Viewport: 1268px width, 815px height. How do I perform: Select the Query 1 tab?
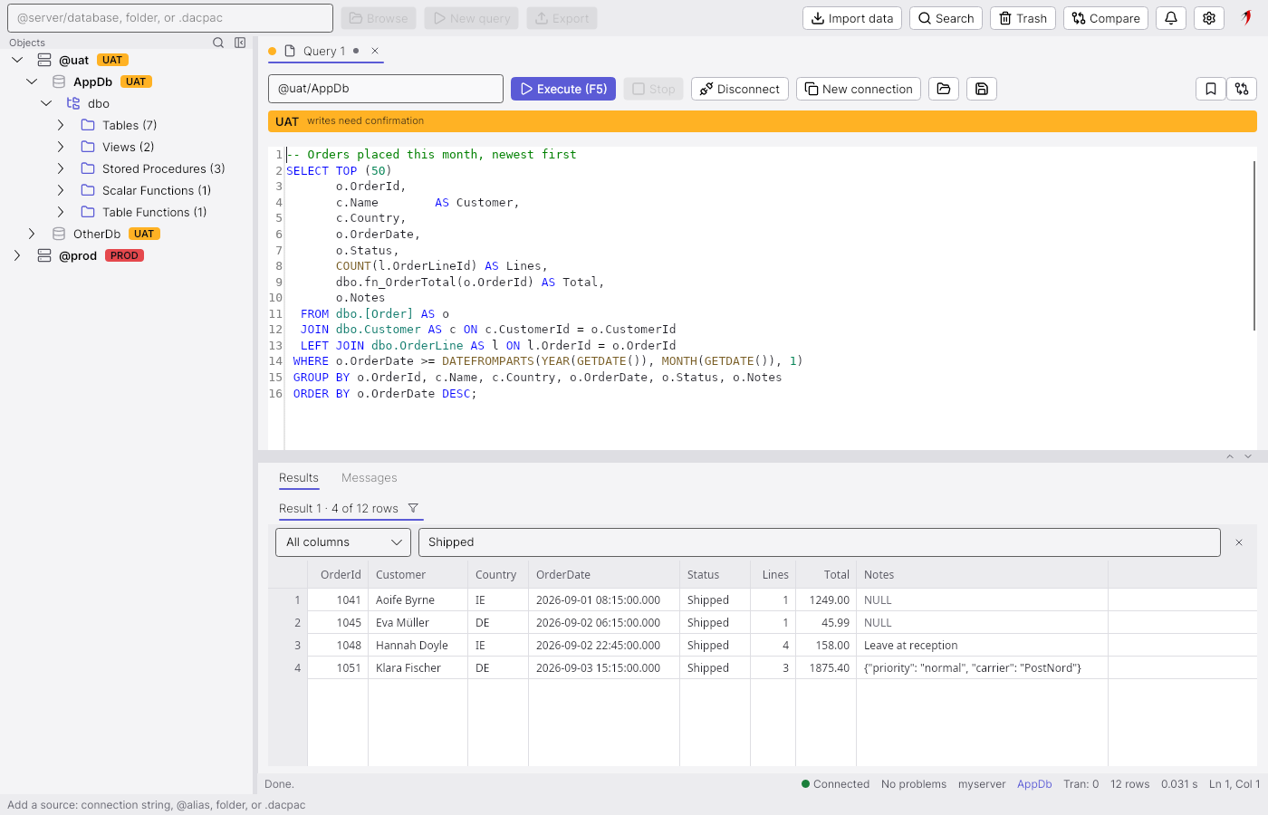[323, 51]
